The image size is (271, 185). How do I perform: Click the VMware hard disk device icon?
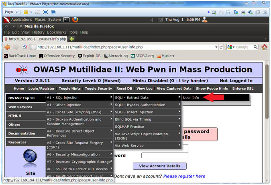214,12
